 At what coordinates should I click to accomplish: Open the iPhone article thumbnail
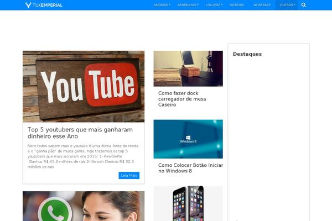tap(188, 203)
